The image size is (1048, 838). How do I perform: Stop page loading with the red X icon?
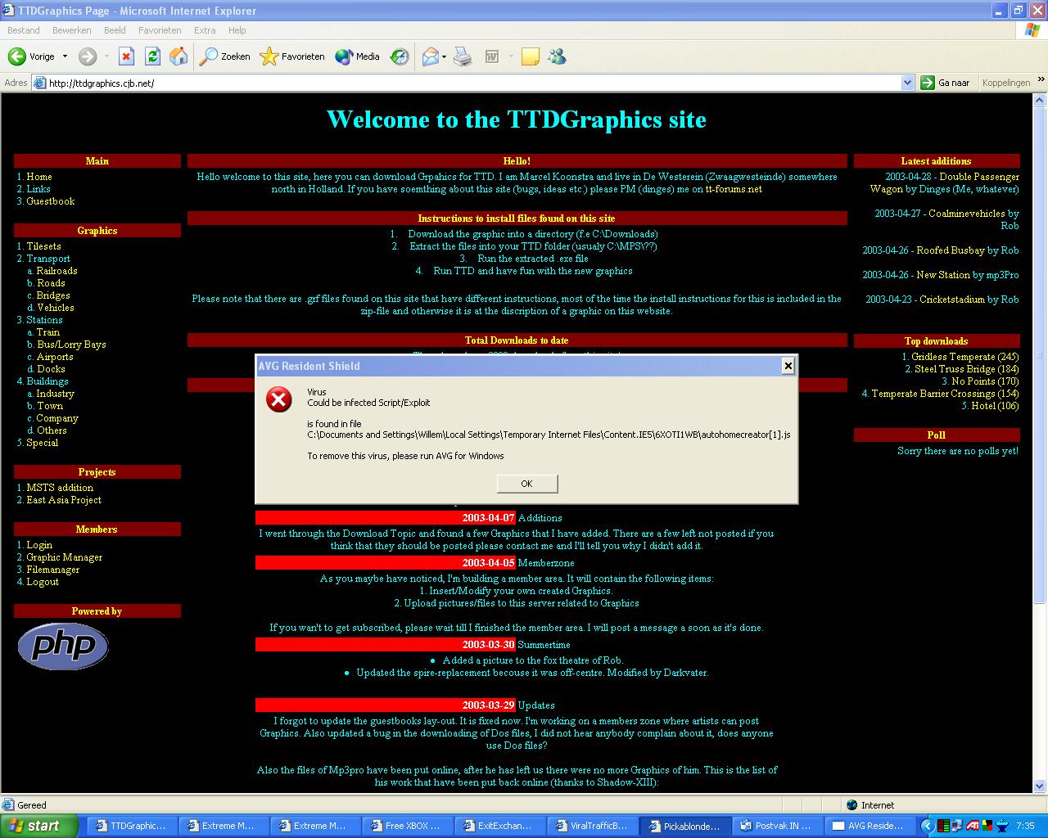point(126,56)
